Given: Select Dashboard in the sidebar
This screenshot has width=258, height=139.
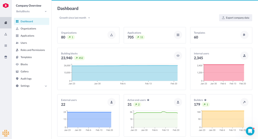Looking at the screenshot, I should (x=32, y=22).
